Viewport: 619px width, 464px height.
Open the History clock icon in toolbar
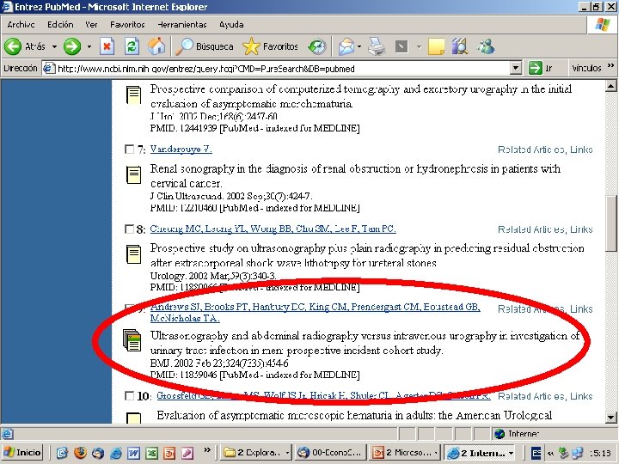[317, 46]
